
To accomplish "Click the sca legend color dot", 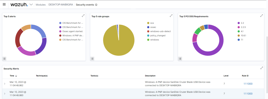I will tap(148, 23).
